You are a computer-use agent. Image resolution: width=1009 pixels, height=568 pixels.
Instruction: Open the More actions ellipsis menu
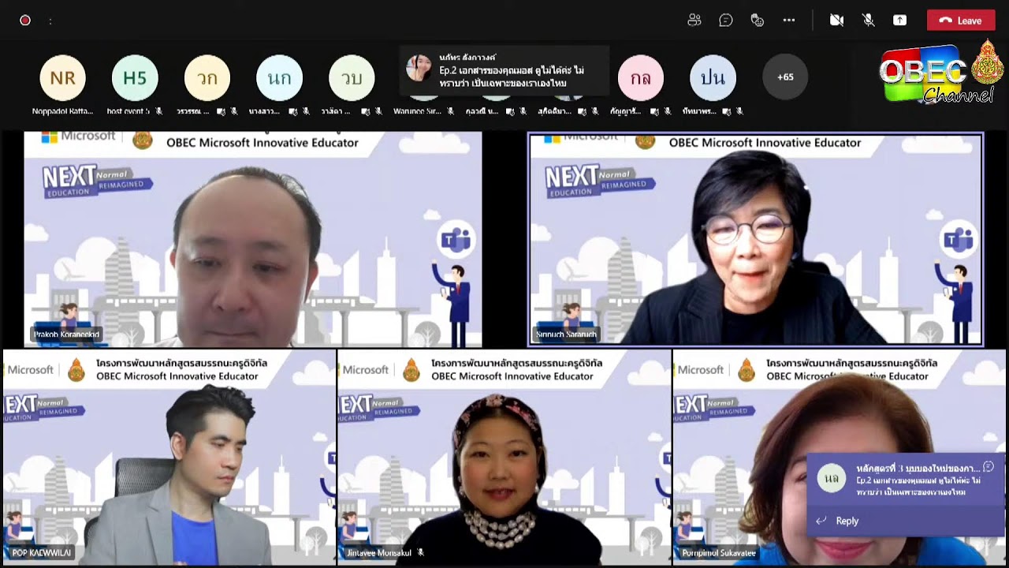coord(789,21)
